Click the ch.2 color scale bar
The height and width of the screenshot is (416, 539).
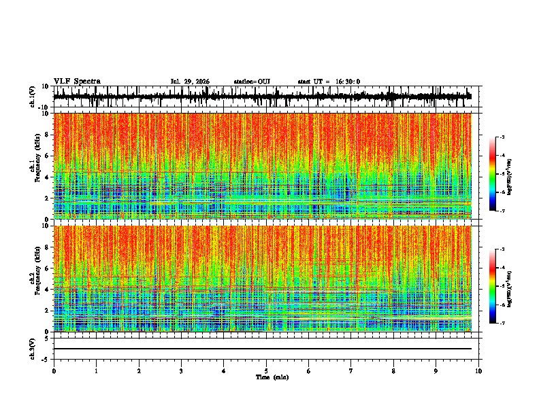pos(492,286)
